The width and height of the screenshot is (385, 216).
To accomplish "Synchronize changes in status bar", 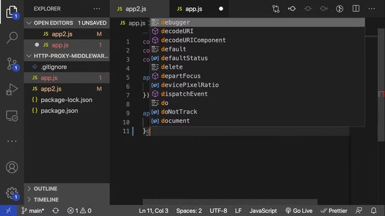I will (55, 211).
